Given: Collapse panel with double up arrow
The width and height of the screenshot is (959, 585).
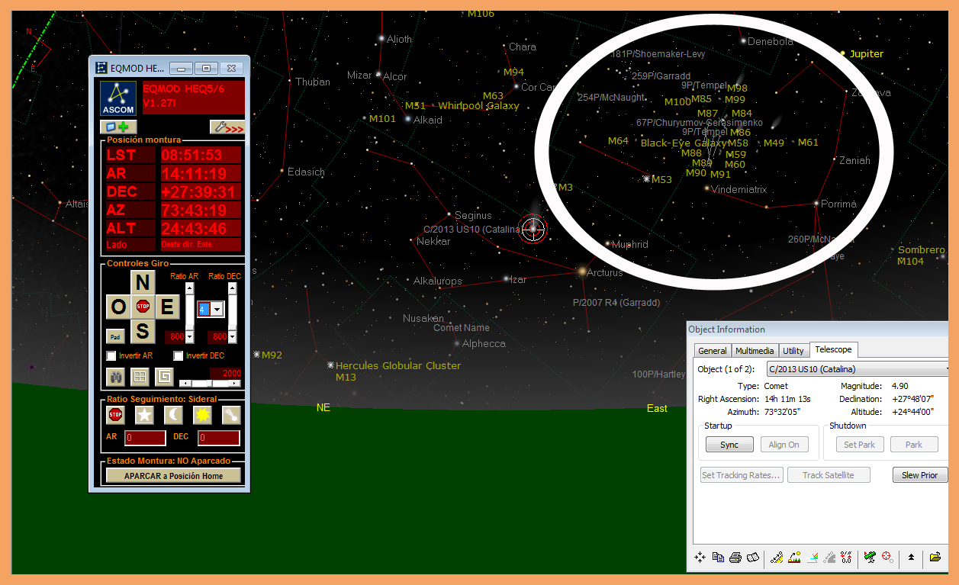Looking at the screenshot, I should [x=911, y=558].
